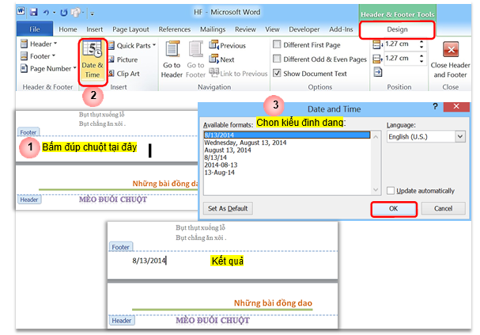
Task: Click the Clip Art icon
Action: point(127,73)
